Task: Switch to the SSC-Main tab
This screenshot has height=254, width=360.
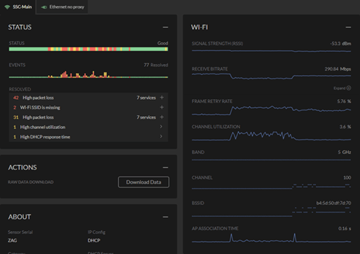Action: 18,7
